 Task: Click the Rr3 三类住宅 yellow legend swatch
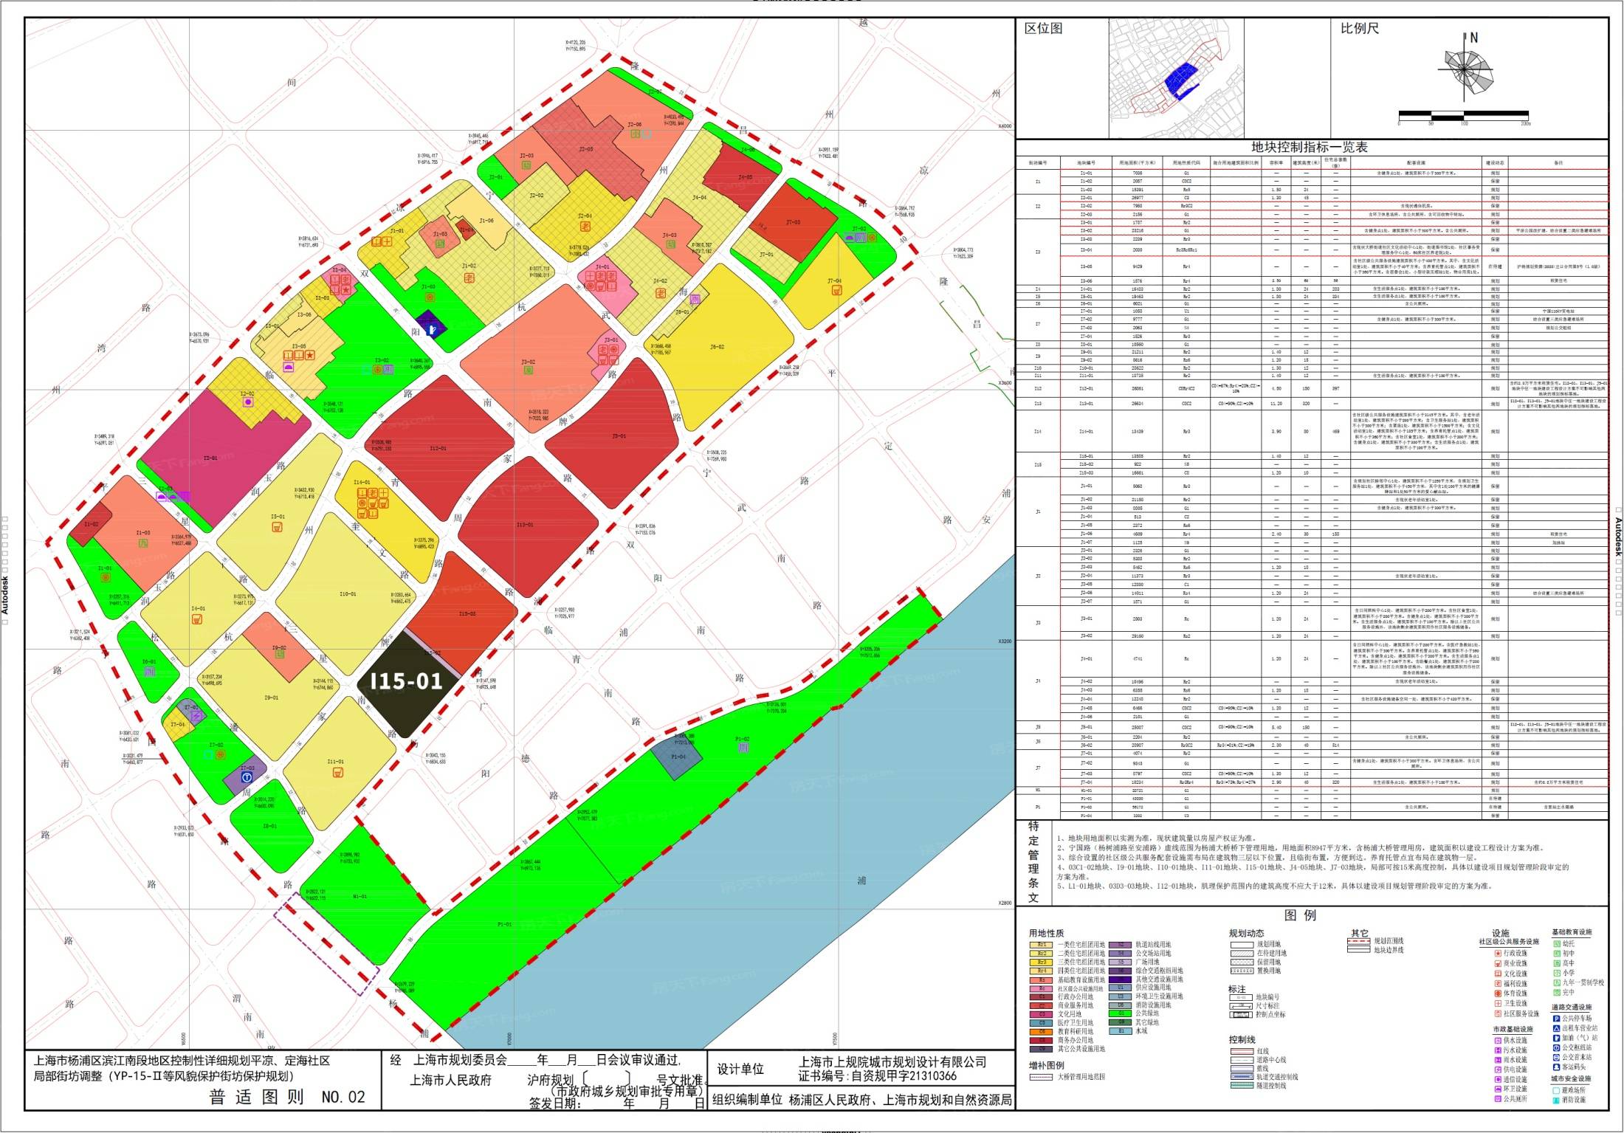coord(1041,962)
